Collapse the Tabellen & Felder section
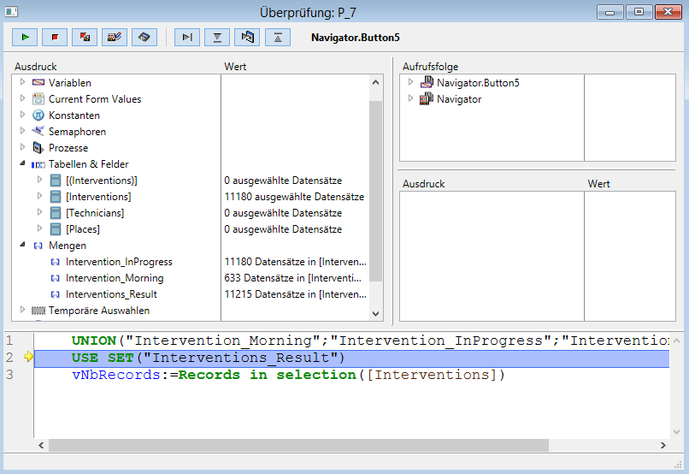 point(23,164)
